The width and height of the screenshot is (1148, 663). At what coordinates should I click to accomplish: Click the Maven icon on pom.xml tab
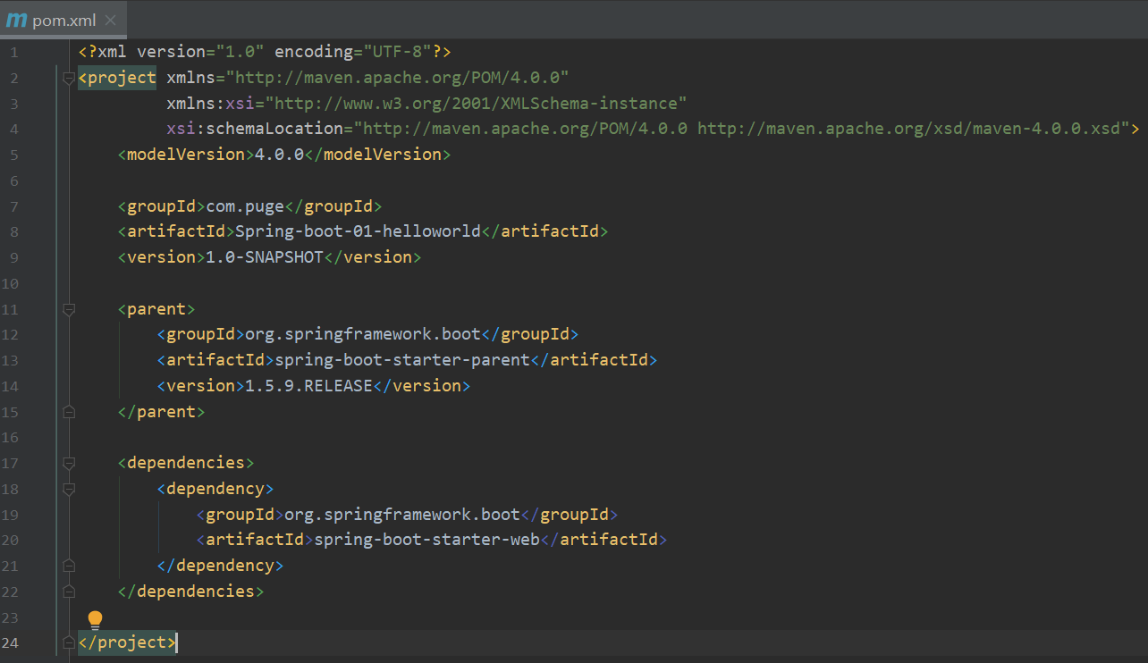click(16, 20)
